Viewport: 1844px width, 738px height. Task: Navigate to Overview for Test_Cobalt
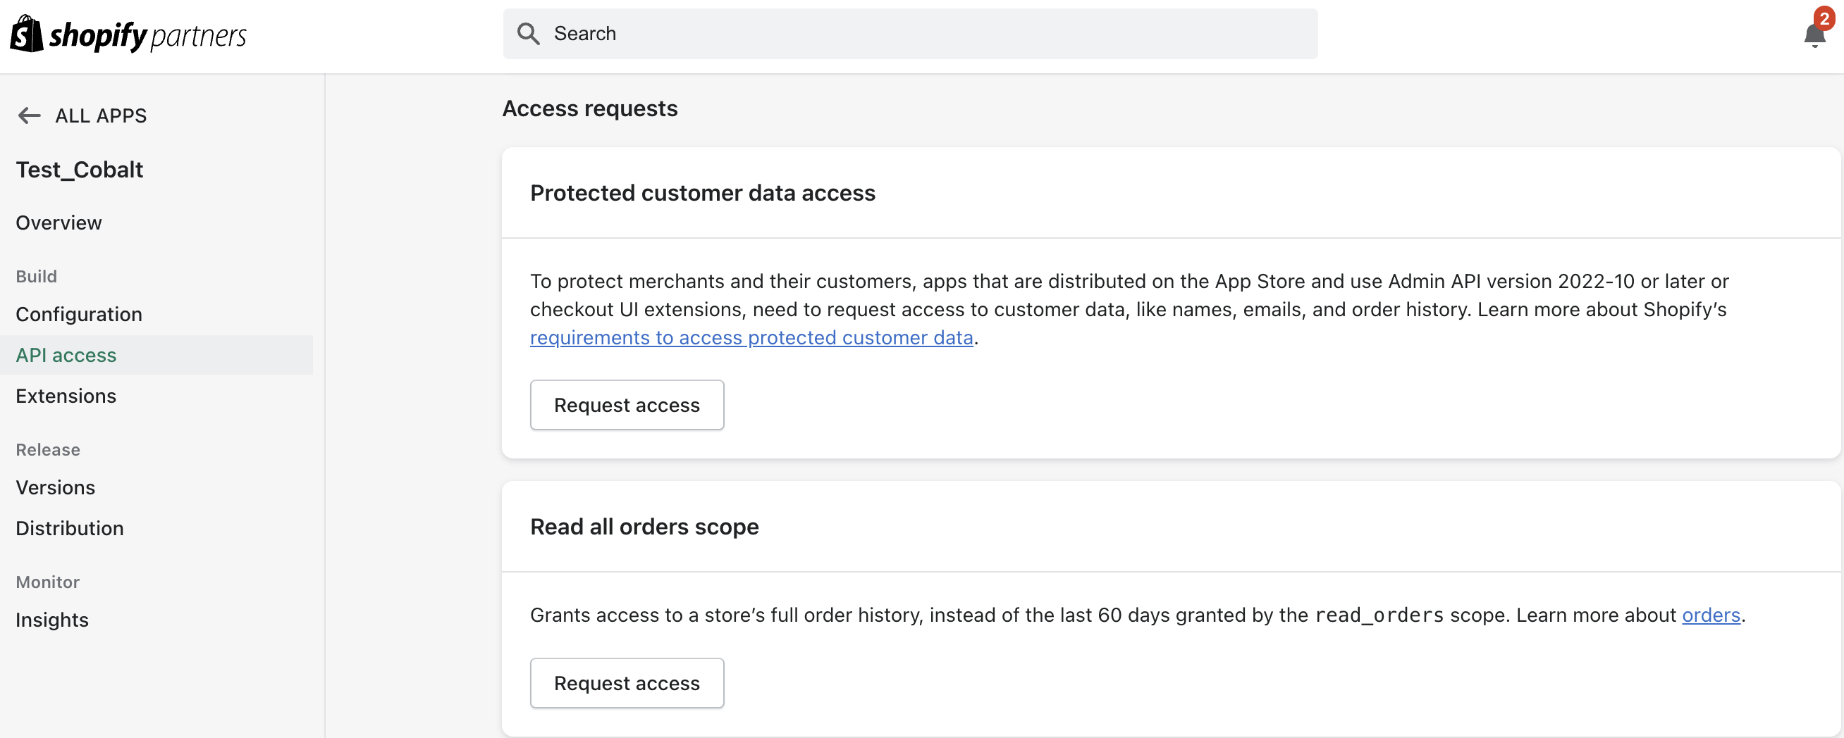point(58,223)
